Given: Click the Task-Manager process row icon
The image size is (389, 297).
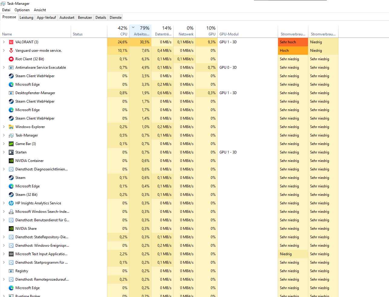Looking at the screenshot, I should point(11,135).
